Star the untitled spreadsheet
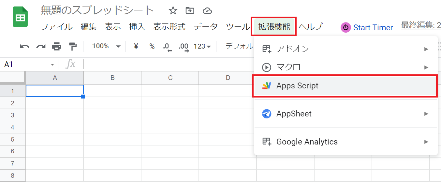The width and height of the screenshot is (441, 182). click(173, 11)
